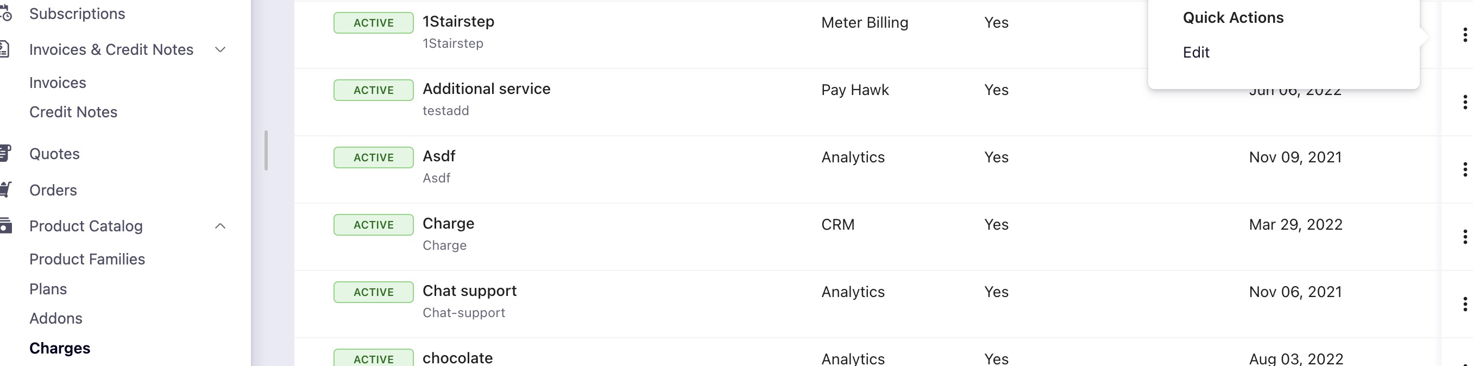1473x366 pixels.
Task: Open three-dot menu for Charge row
Action: [x=1464, y=237]
